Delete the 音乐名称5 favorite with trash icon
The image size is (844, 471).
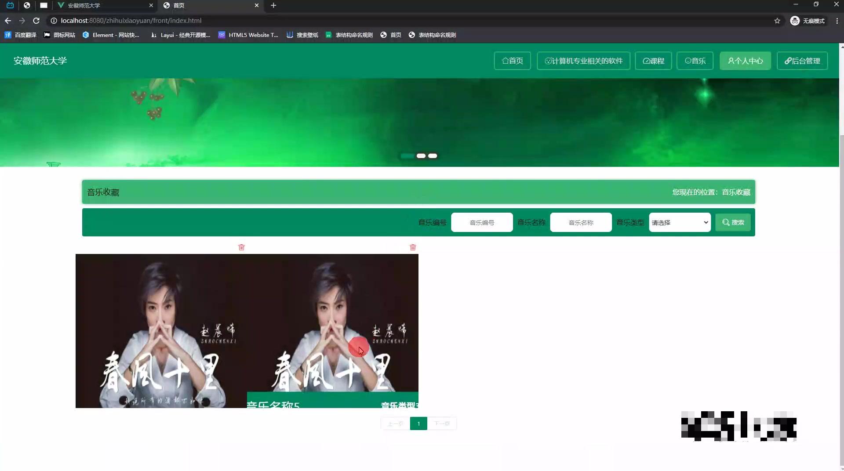(x=413, y=247)
